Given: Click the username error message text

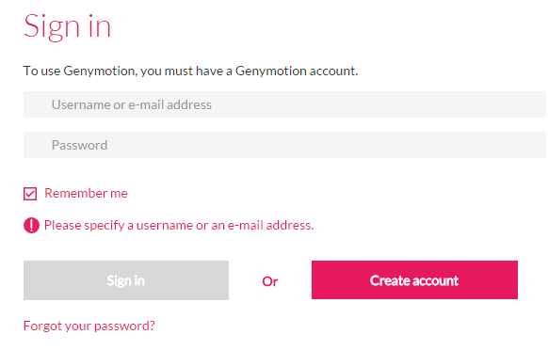Looking at the screenshot, I should coord(179,225).
